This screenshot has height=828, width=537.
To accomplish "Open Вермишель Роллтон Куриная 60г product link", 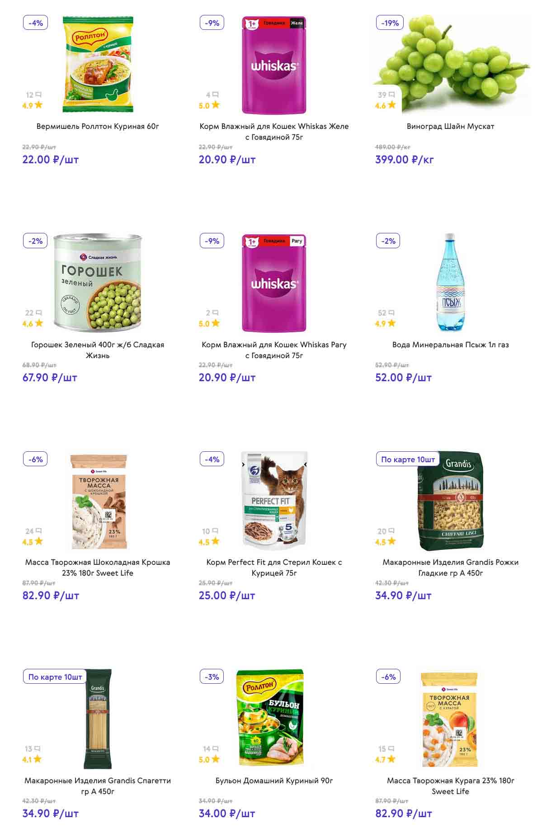I will point(98,126).
